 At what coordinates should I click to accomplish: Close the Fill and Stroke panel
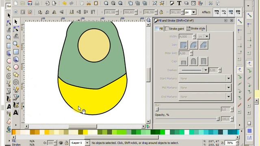(x=232, y=21)
